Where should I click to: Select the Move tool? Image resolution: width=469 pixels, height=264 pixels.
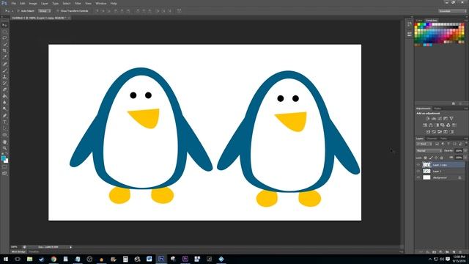click(x=4, y=26)
